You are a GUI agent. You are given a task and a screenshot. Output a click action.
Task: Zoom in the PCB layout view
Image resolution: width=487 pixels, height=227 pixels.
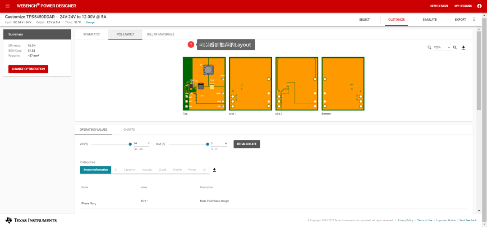(455, 47)
